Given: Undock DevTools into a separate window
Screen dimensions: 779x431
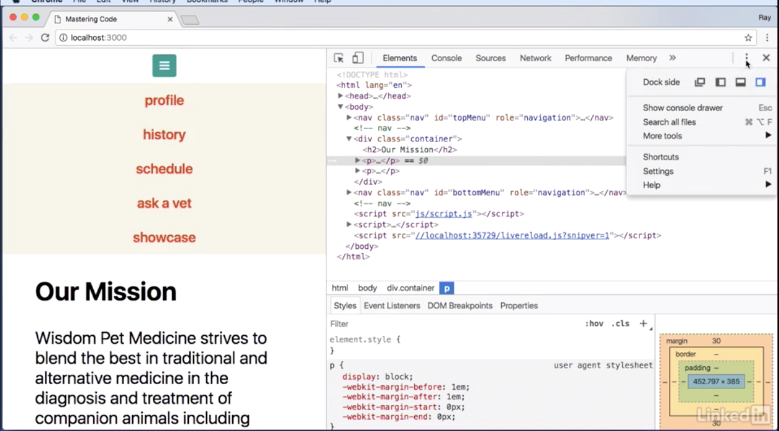Looking at the screenshot, I should 700,82.
